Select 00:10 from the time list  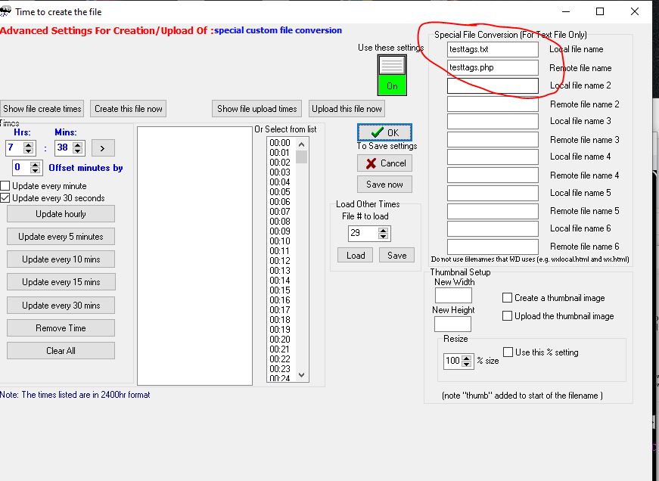[280, 241]
